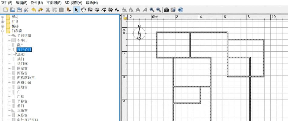Open the 平面图(P) menu
The width and height of the screenshot is (288, 121).
54,3
